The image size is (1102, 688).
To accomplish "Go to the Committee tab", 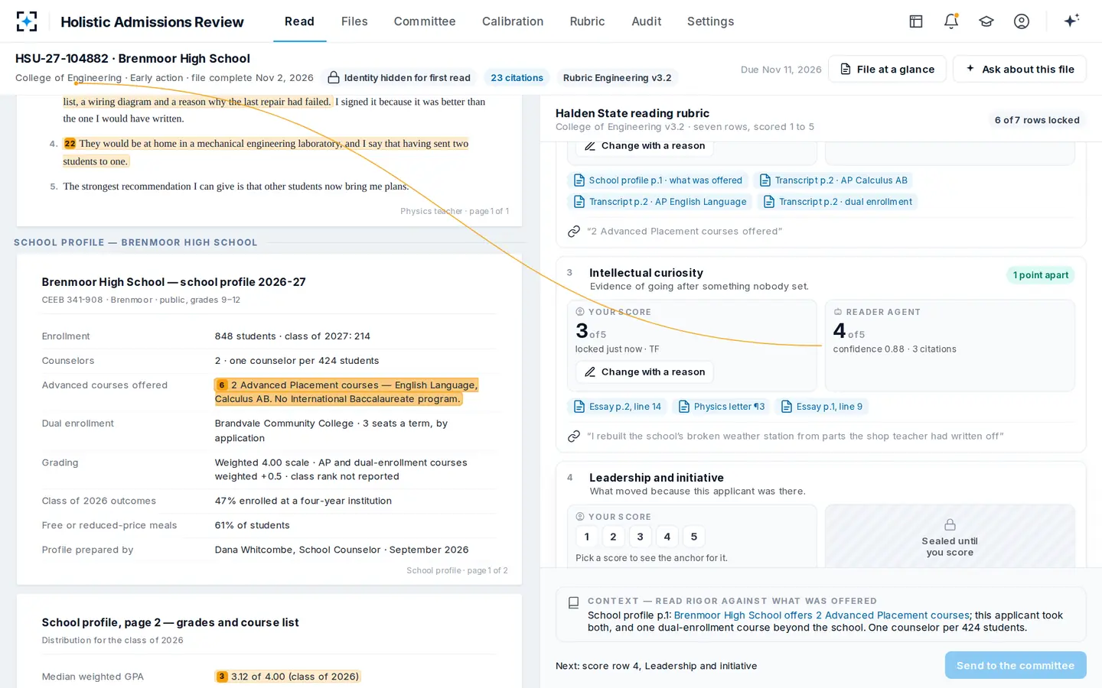I will [x=425, y=21].
